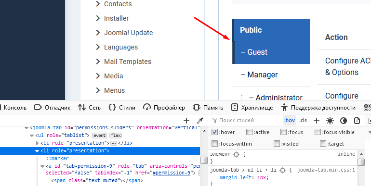The width and height of the screenshot is (371, 186).
Task: Open the Поддержка доступности devtools tab
Action: [318, 108]
